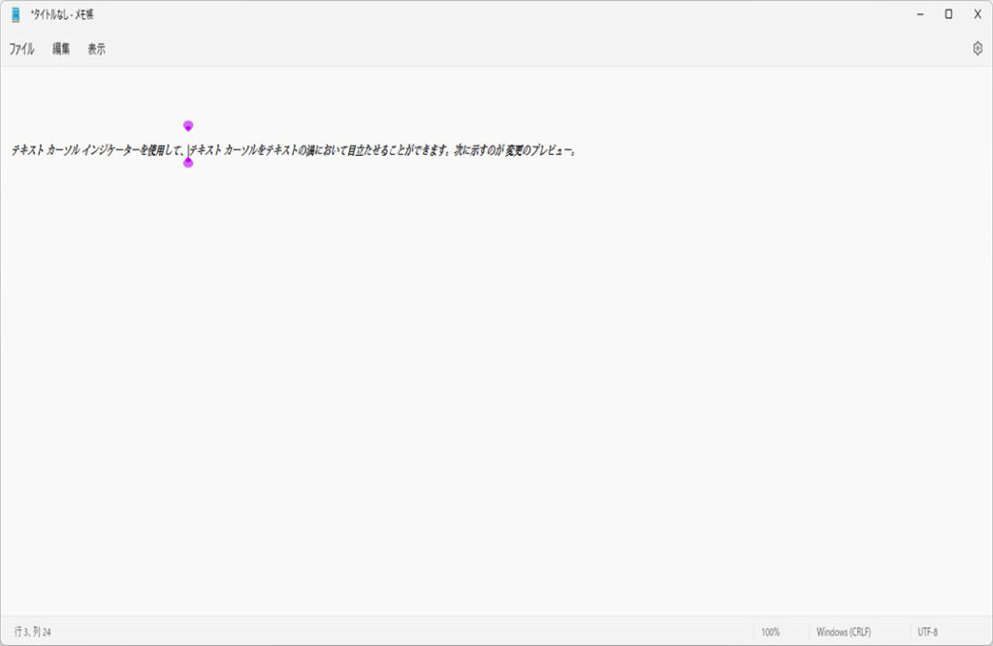Open the 表示 menu

tap(96, 49)
